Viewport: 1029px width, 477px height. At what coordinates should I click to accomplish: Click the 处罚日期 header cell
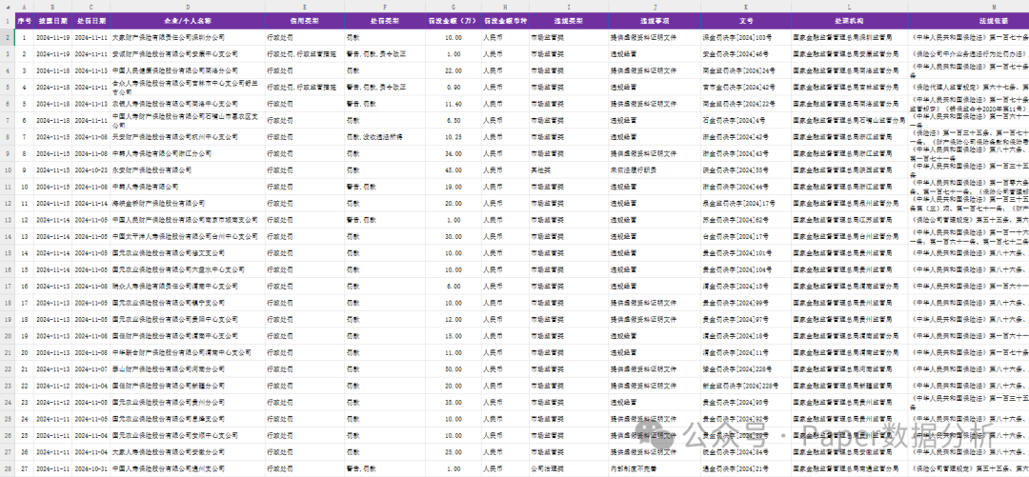(91, 20)
